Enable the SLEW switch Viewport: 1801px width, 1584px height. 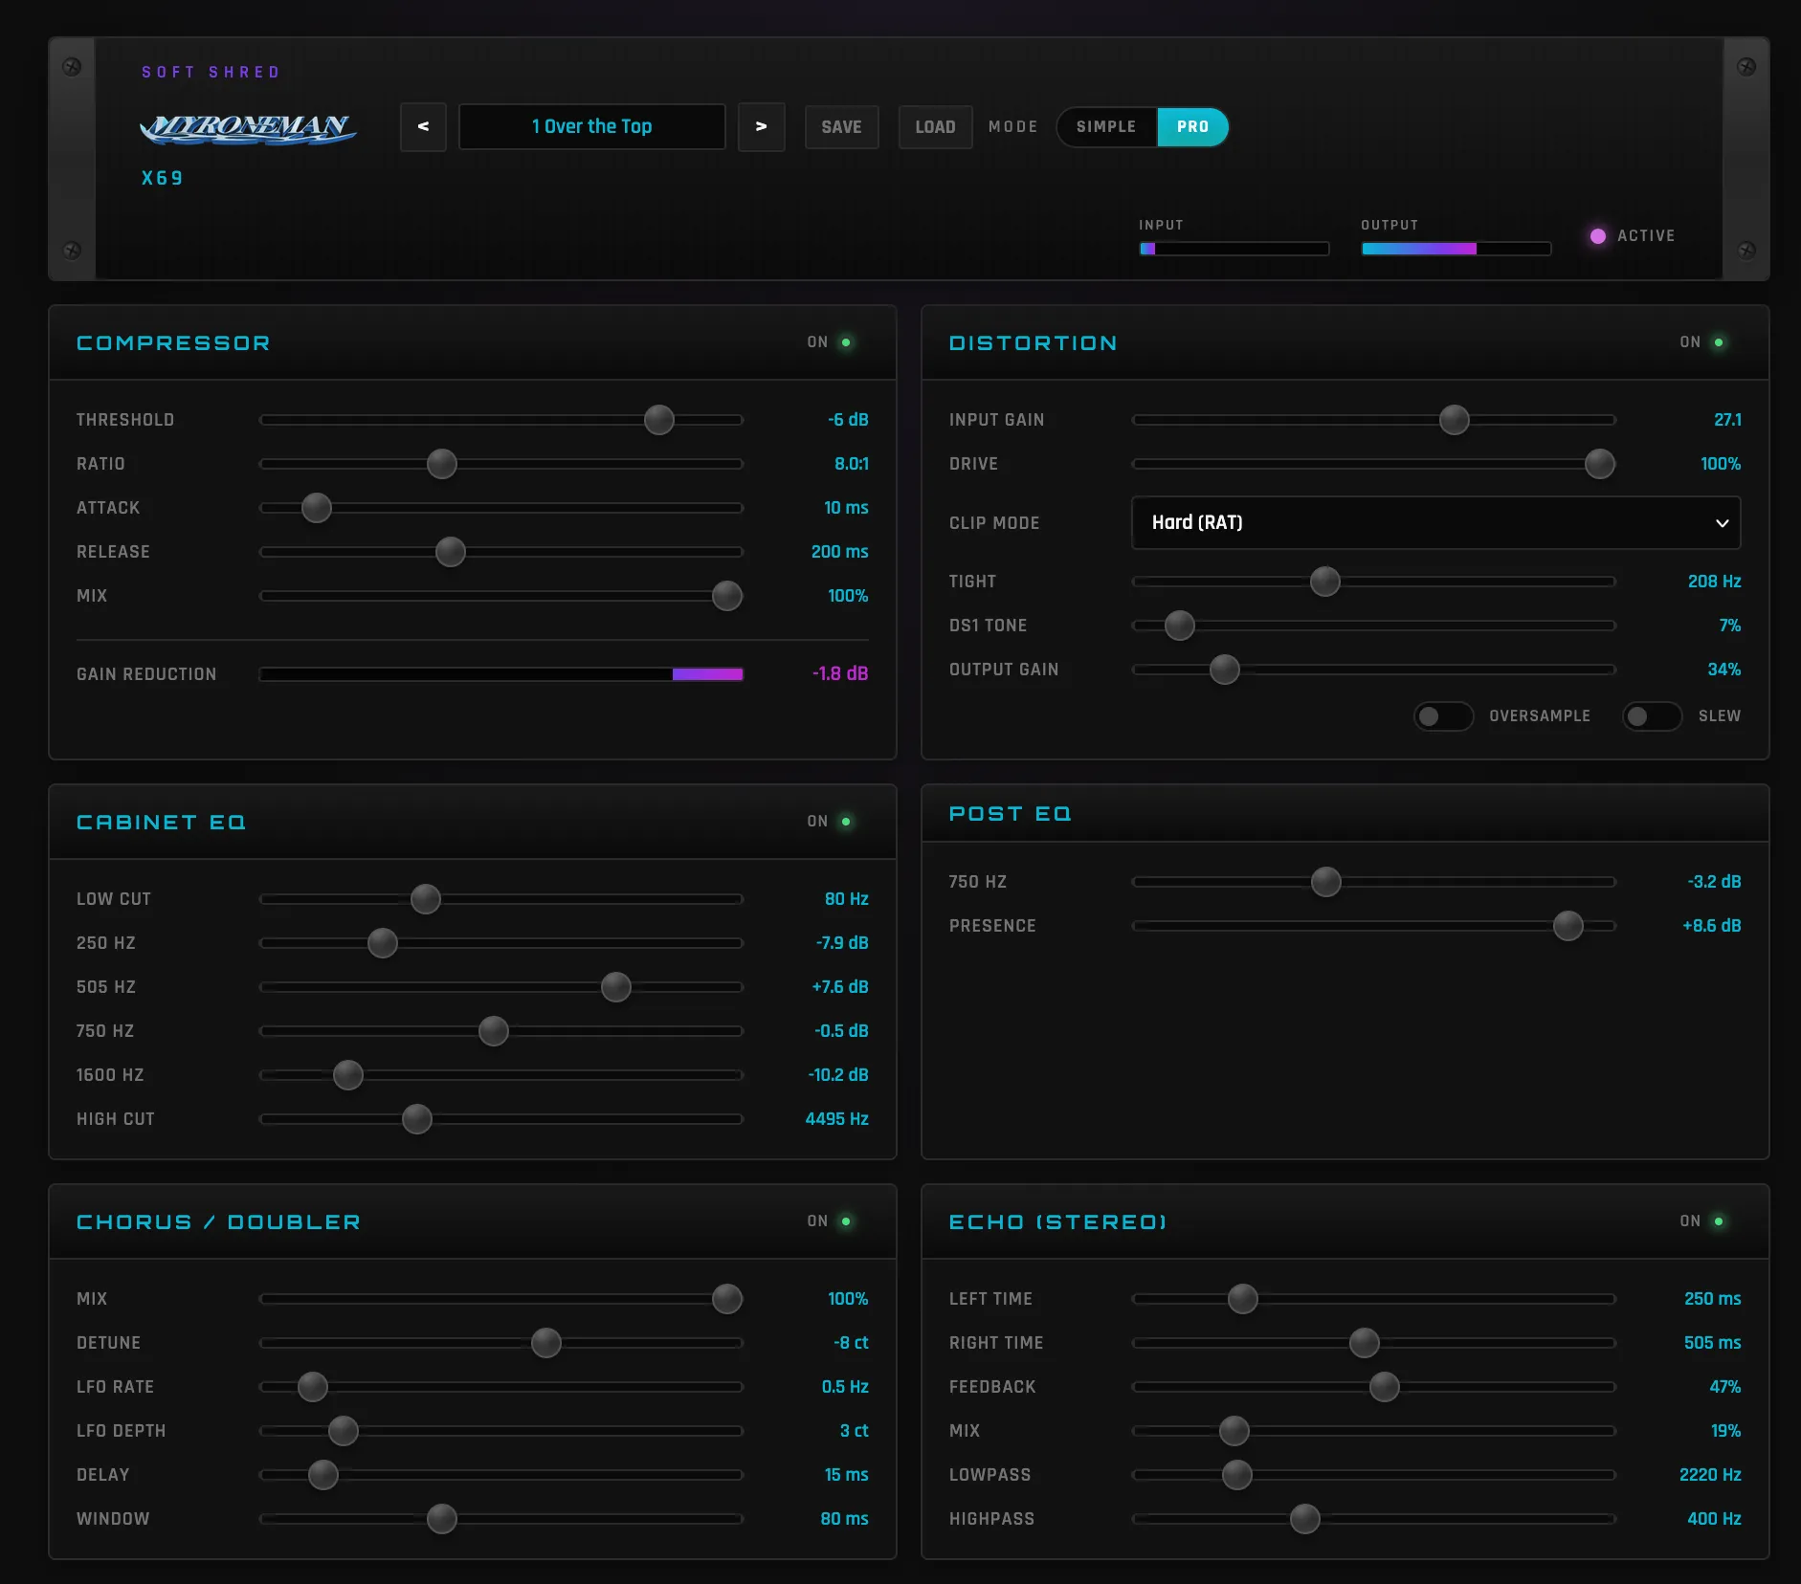point(1652,715)
